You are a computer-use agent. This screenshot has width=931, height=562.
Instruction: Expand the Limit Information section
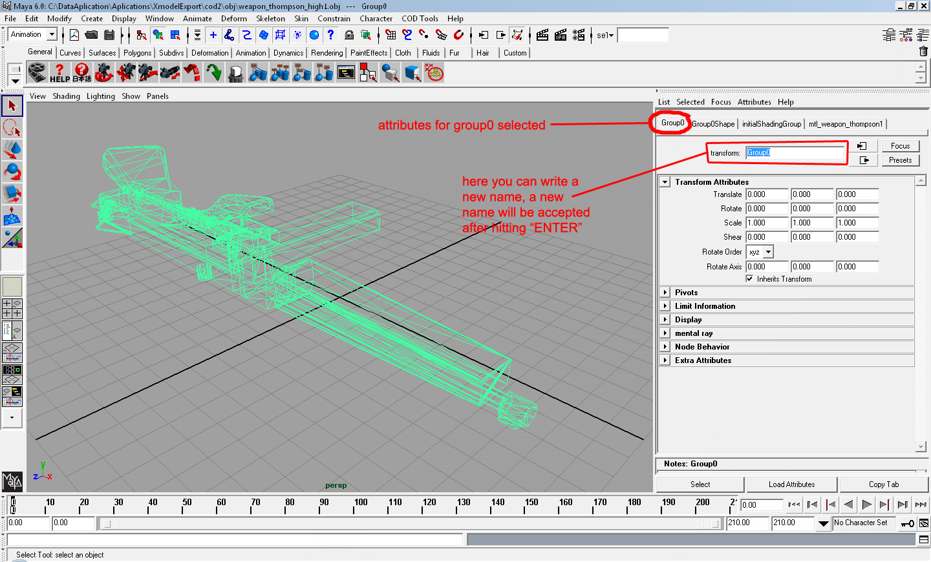click(665, 306)
